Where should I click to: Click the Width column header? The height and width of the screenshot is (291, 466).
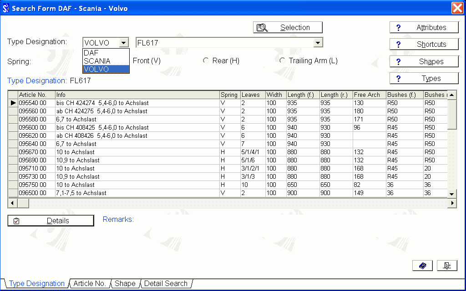click(x=276, y=95)
